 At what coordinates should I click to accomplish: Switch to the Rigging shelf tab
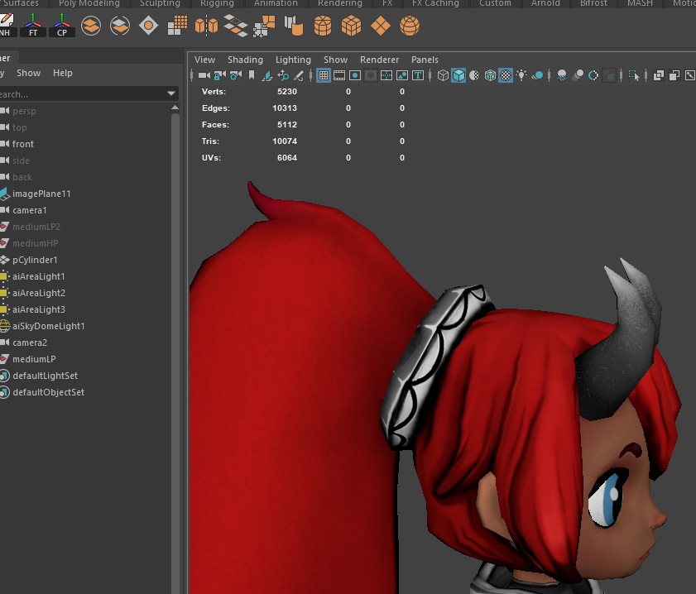click(217, 4)
